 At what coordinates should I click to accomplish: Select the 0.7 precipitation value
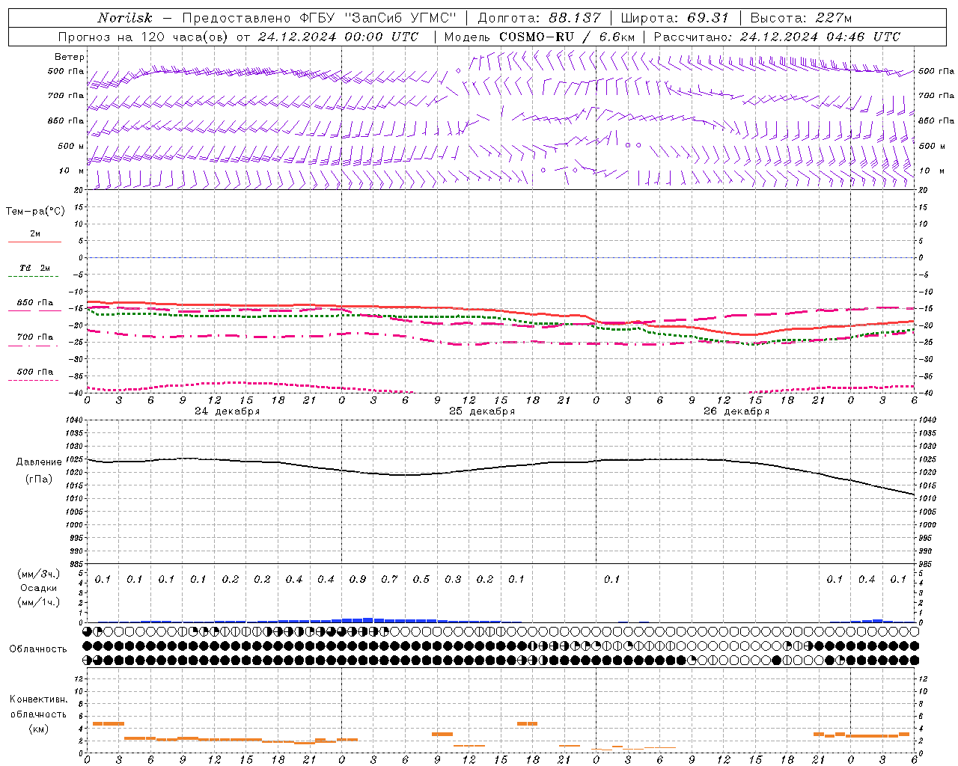click(389, 579)
